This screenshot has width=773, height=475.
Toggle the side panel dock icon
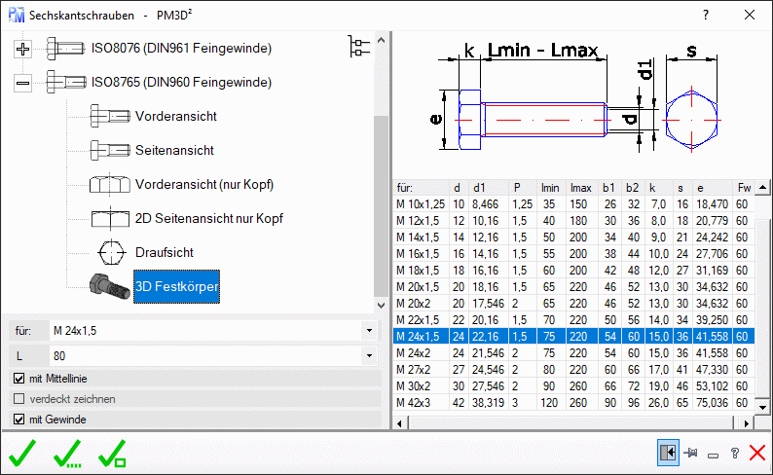pyautogui.click(x=668, y=454)
